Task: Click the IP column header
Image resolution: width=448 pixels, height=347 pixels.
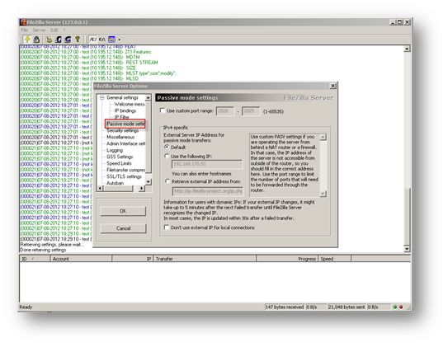Action: (x=133, y=259)
